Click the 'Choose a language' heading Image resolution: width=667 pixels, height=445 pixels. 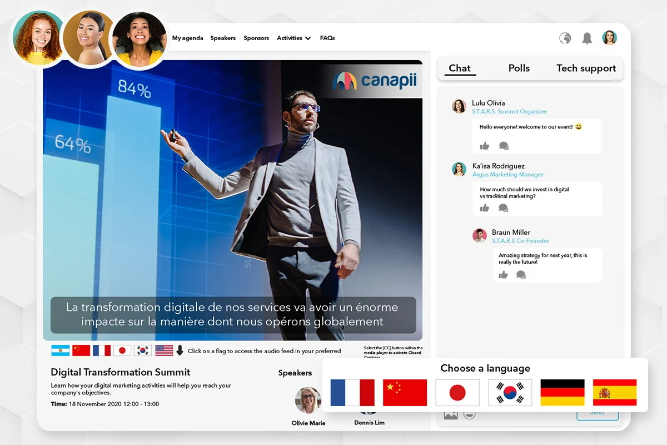click(485, 368)
